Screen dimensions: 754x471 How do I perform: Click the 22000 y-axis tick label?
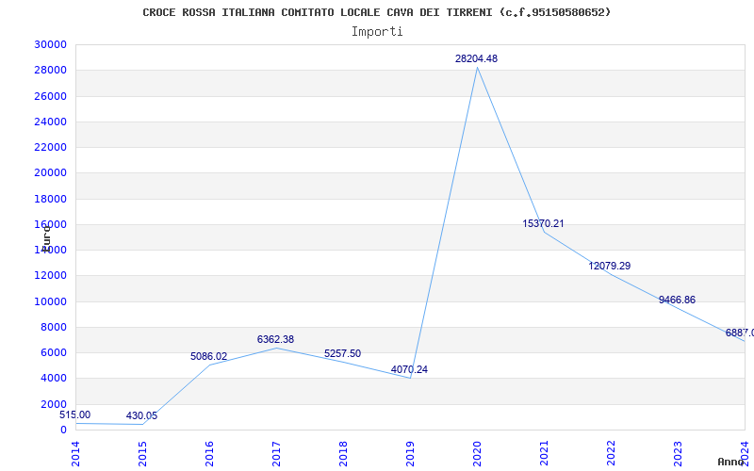coord(50,147)
